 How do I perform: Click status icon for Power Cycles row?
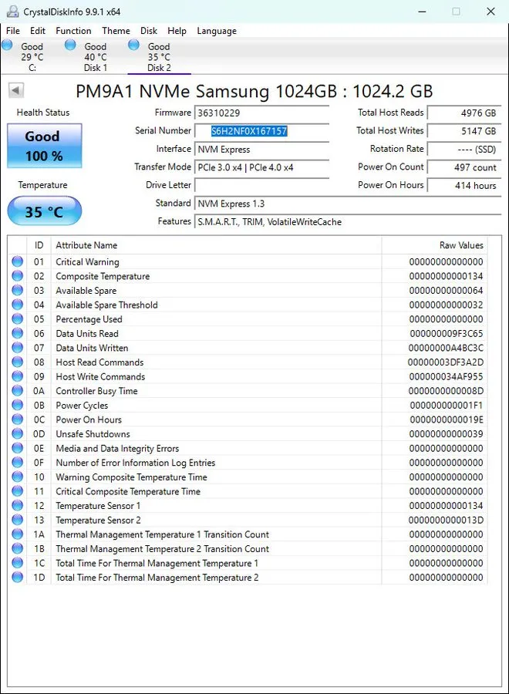[17, 405]
